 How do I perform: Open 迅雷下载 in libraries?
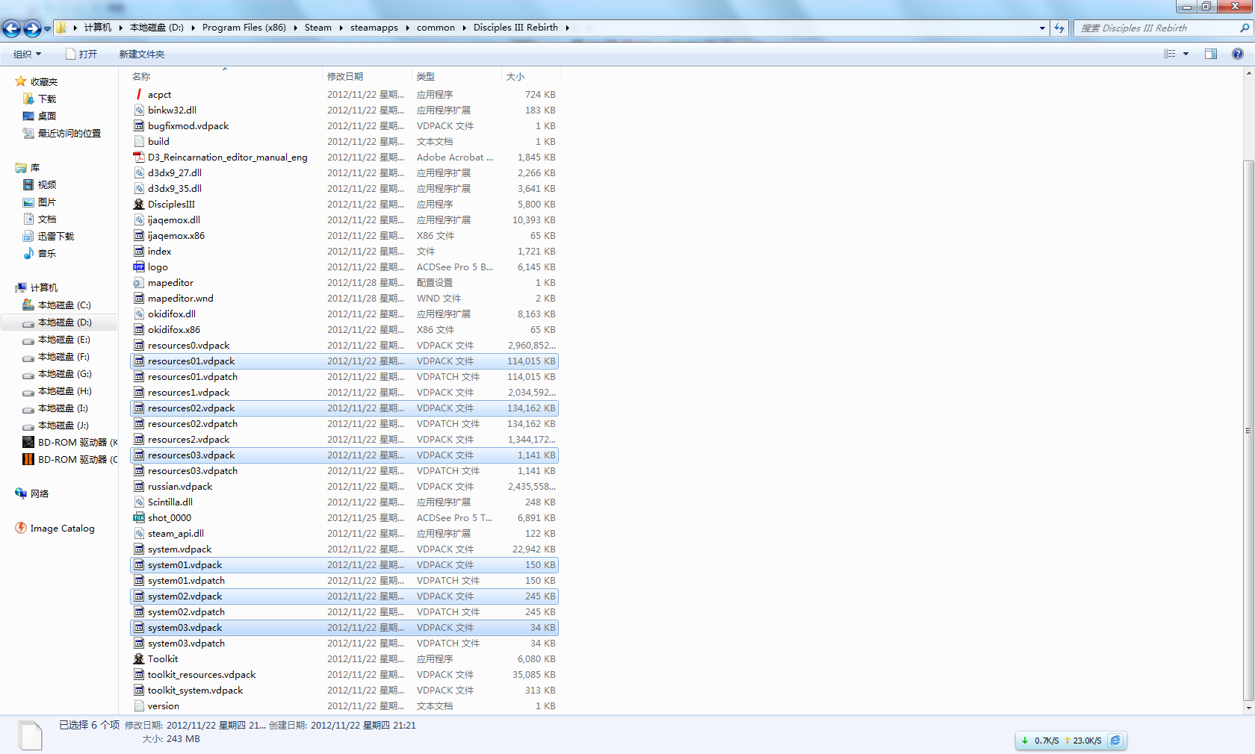[x=49, y=237]
